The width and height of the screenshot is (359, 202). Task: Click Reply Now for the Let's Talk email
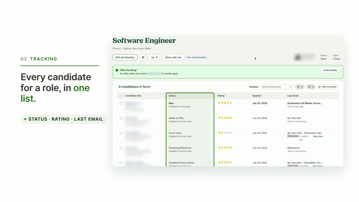[318, 136]
